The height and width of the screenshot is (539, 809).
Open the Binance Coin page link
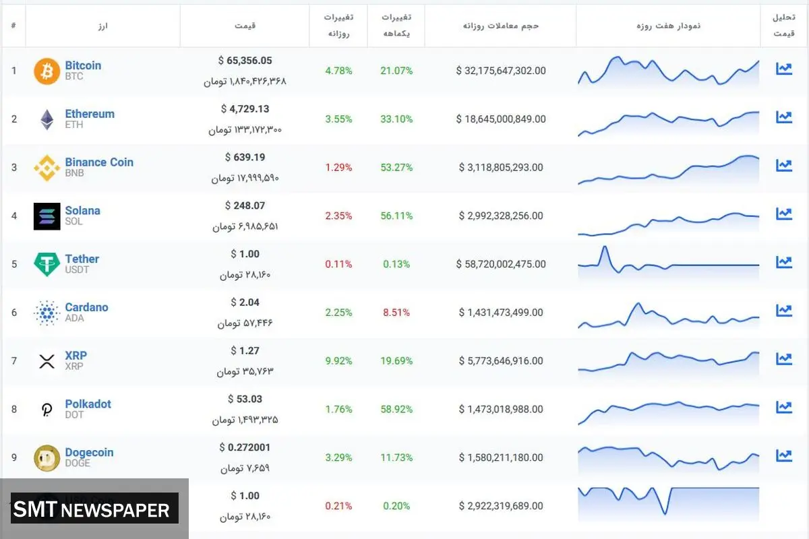pyautogui.click(x=99, y=162)
